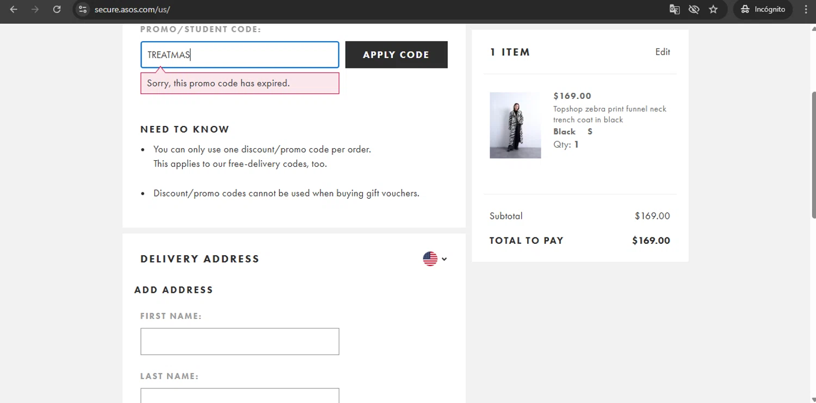
Task: Click the APPLY CODE button
Action: [x=397, y=55]
